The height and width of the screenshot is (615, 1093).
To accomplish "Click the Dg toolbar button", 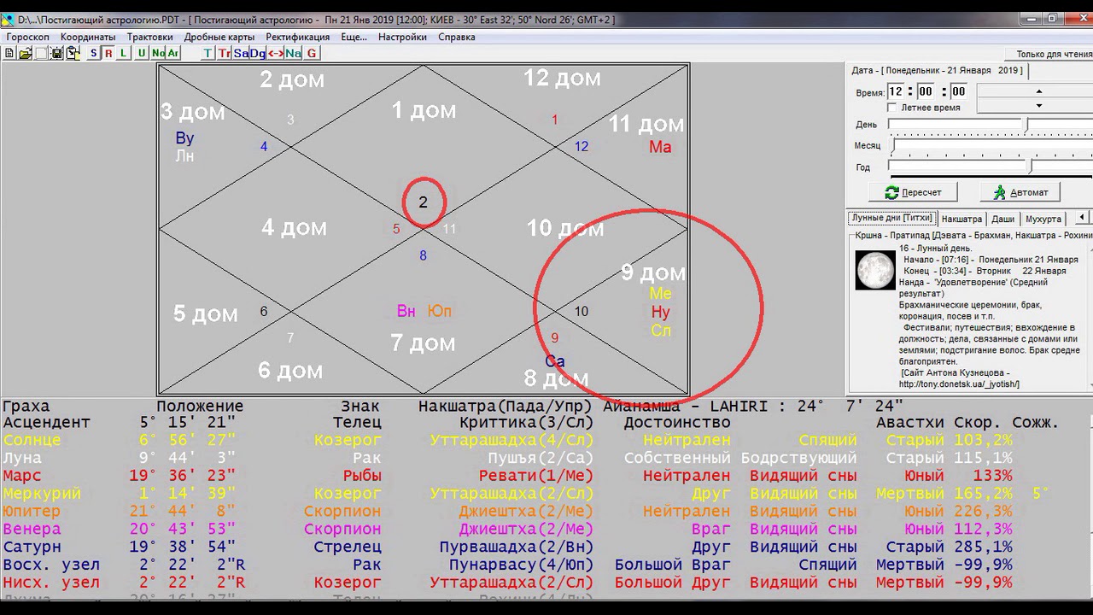I will point(258,53).
